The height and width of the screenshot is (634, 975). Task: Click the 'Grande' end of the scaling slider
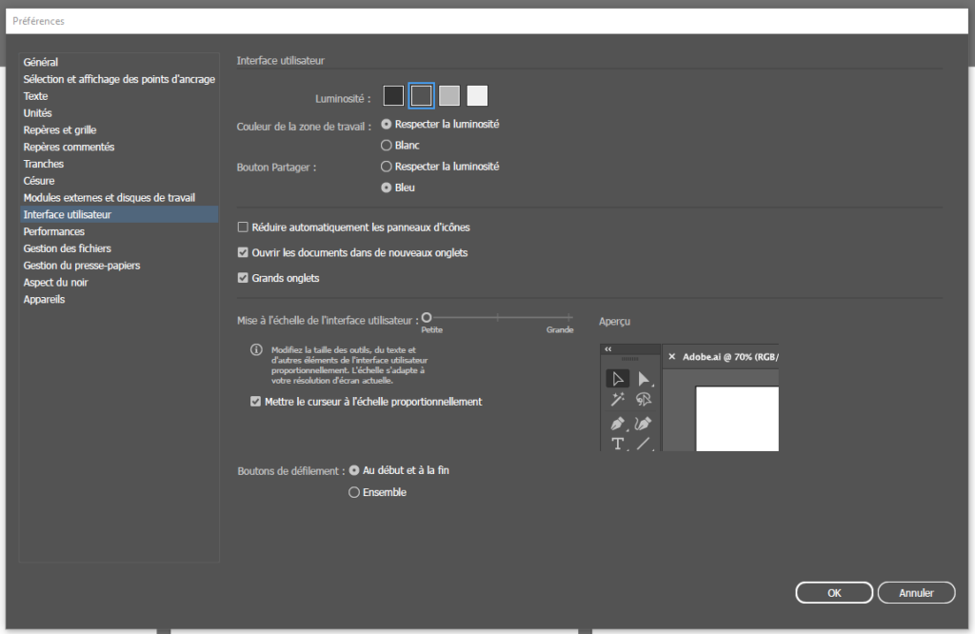571,318
